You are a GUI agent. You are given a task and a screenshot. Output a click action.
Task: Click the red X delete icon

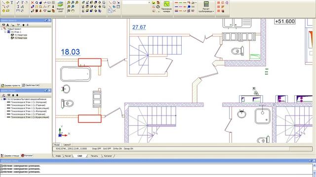[33, 2]
